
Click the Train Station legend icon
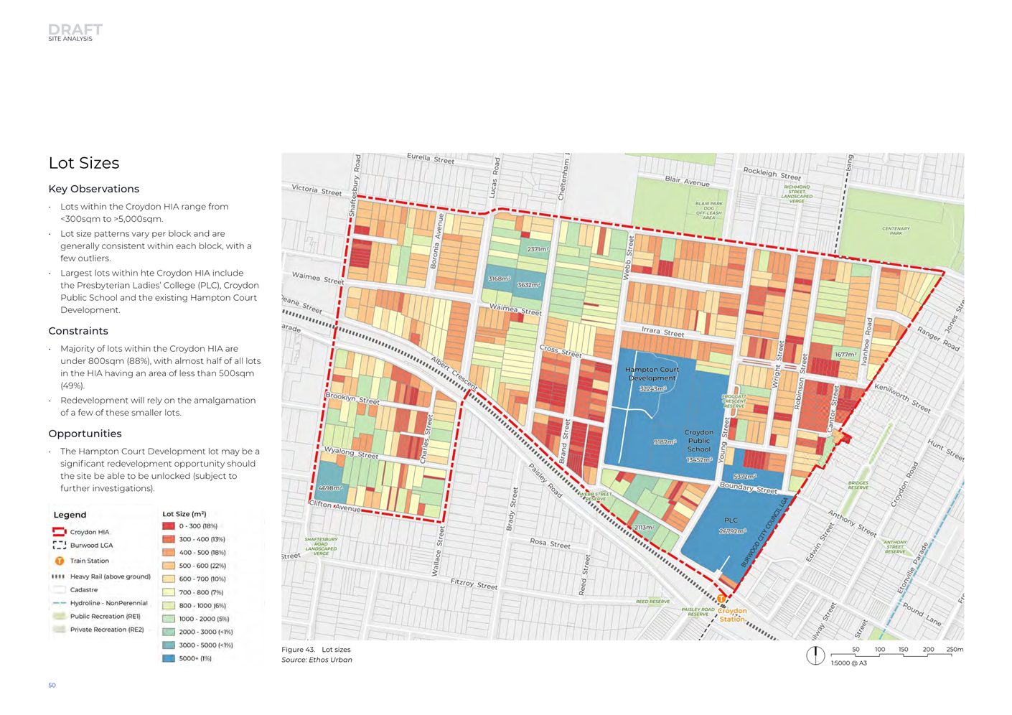point(59,561)
